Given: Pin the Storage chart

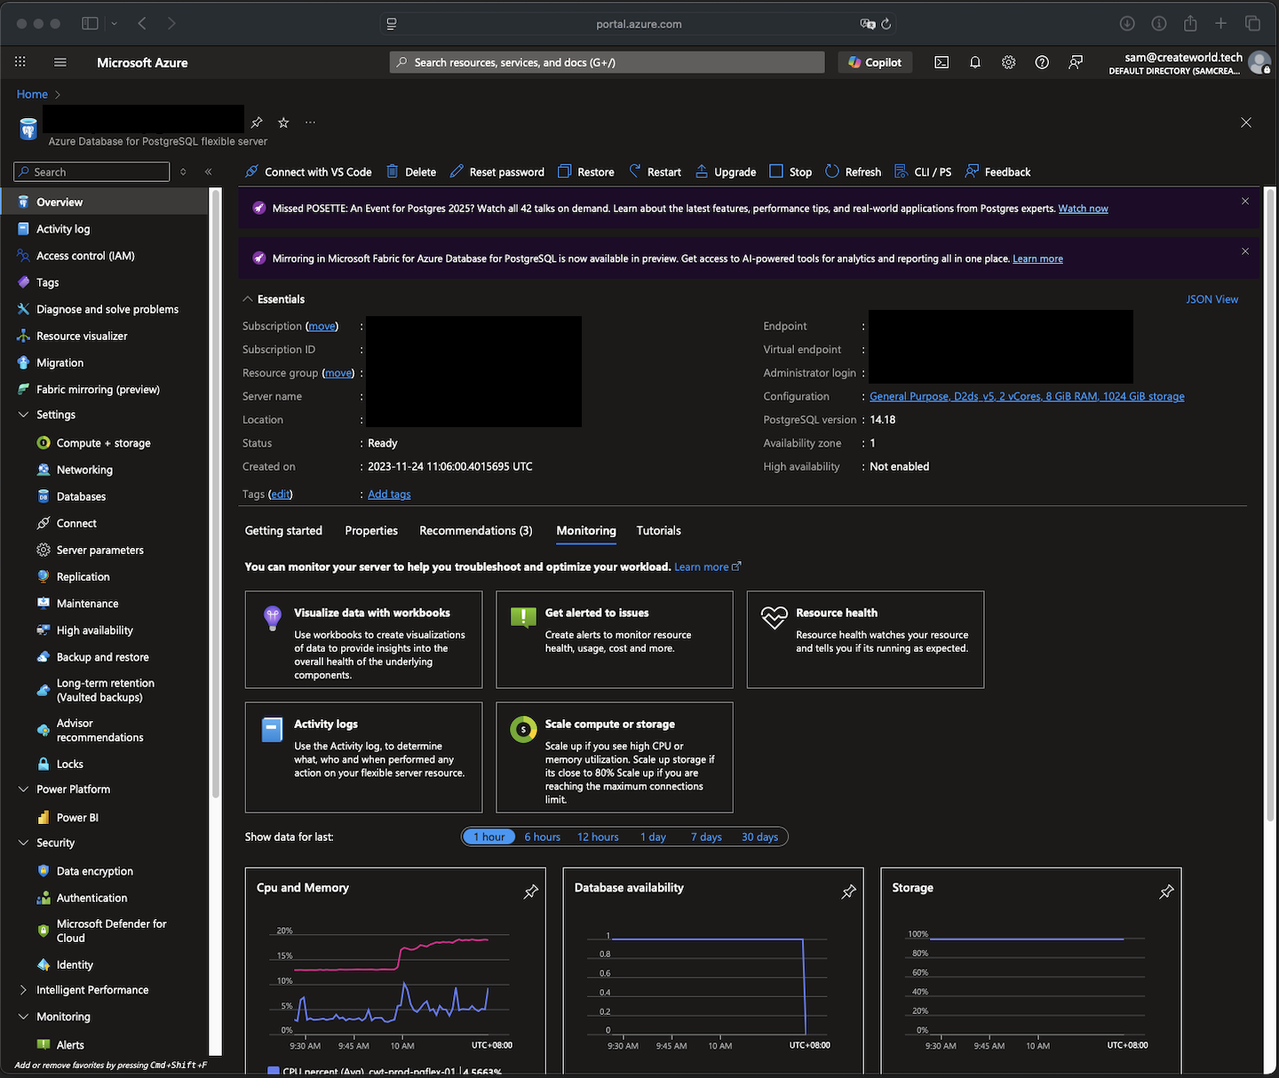Looking at the screenshot, I should click(1167, 892).
